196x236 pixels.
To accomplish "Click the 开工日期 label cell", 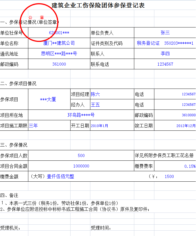I will point(80,126).
